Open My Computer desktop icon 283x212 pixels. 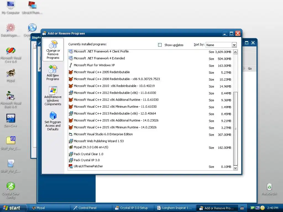[11, 7]
